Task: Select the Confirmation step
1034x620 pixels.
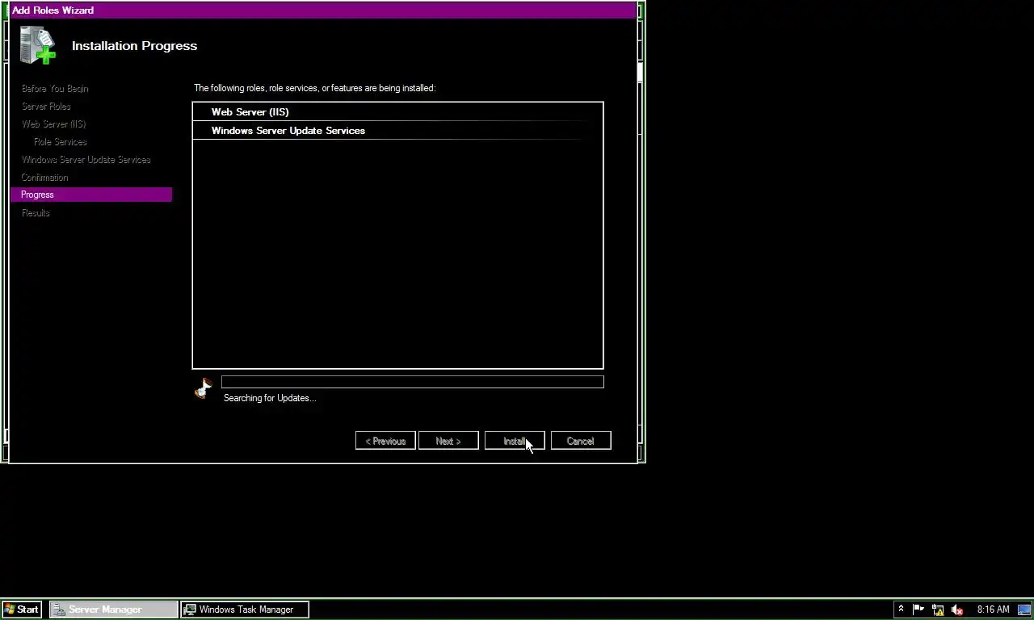Action: [x=44, y=178]
